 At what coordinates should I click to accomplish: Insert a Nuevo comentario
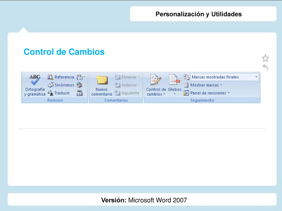[102, 85]
